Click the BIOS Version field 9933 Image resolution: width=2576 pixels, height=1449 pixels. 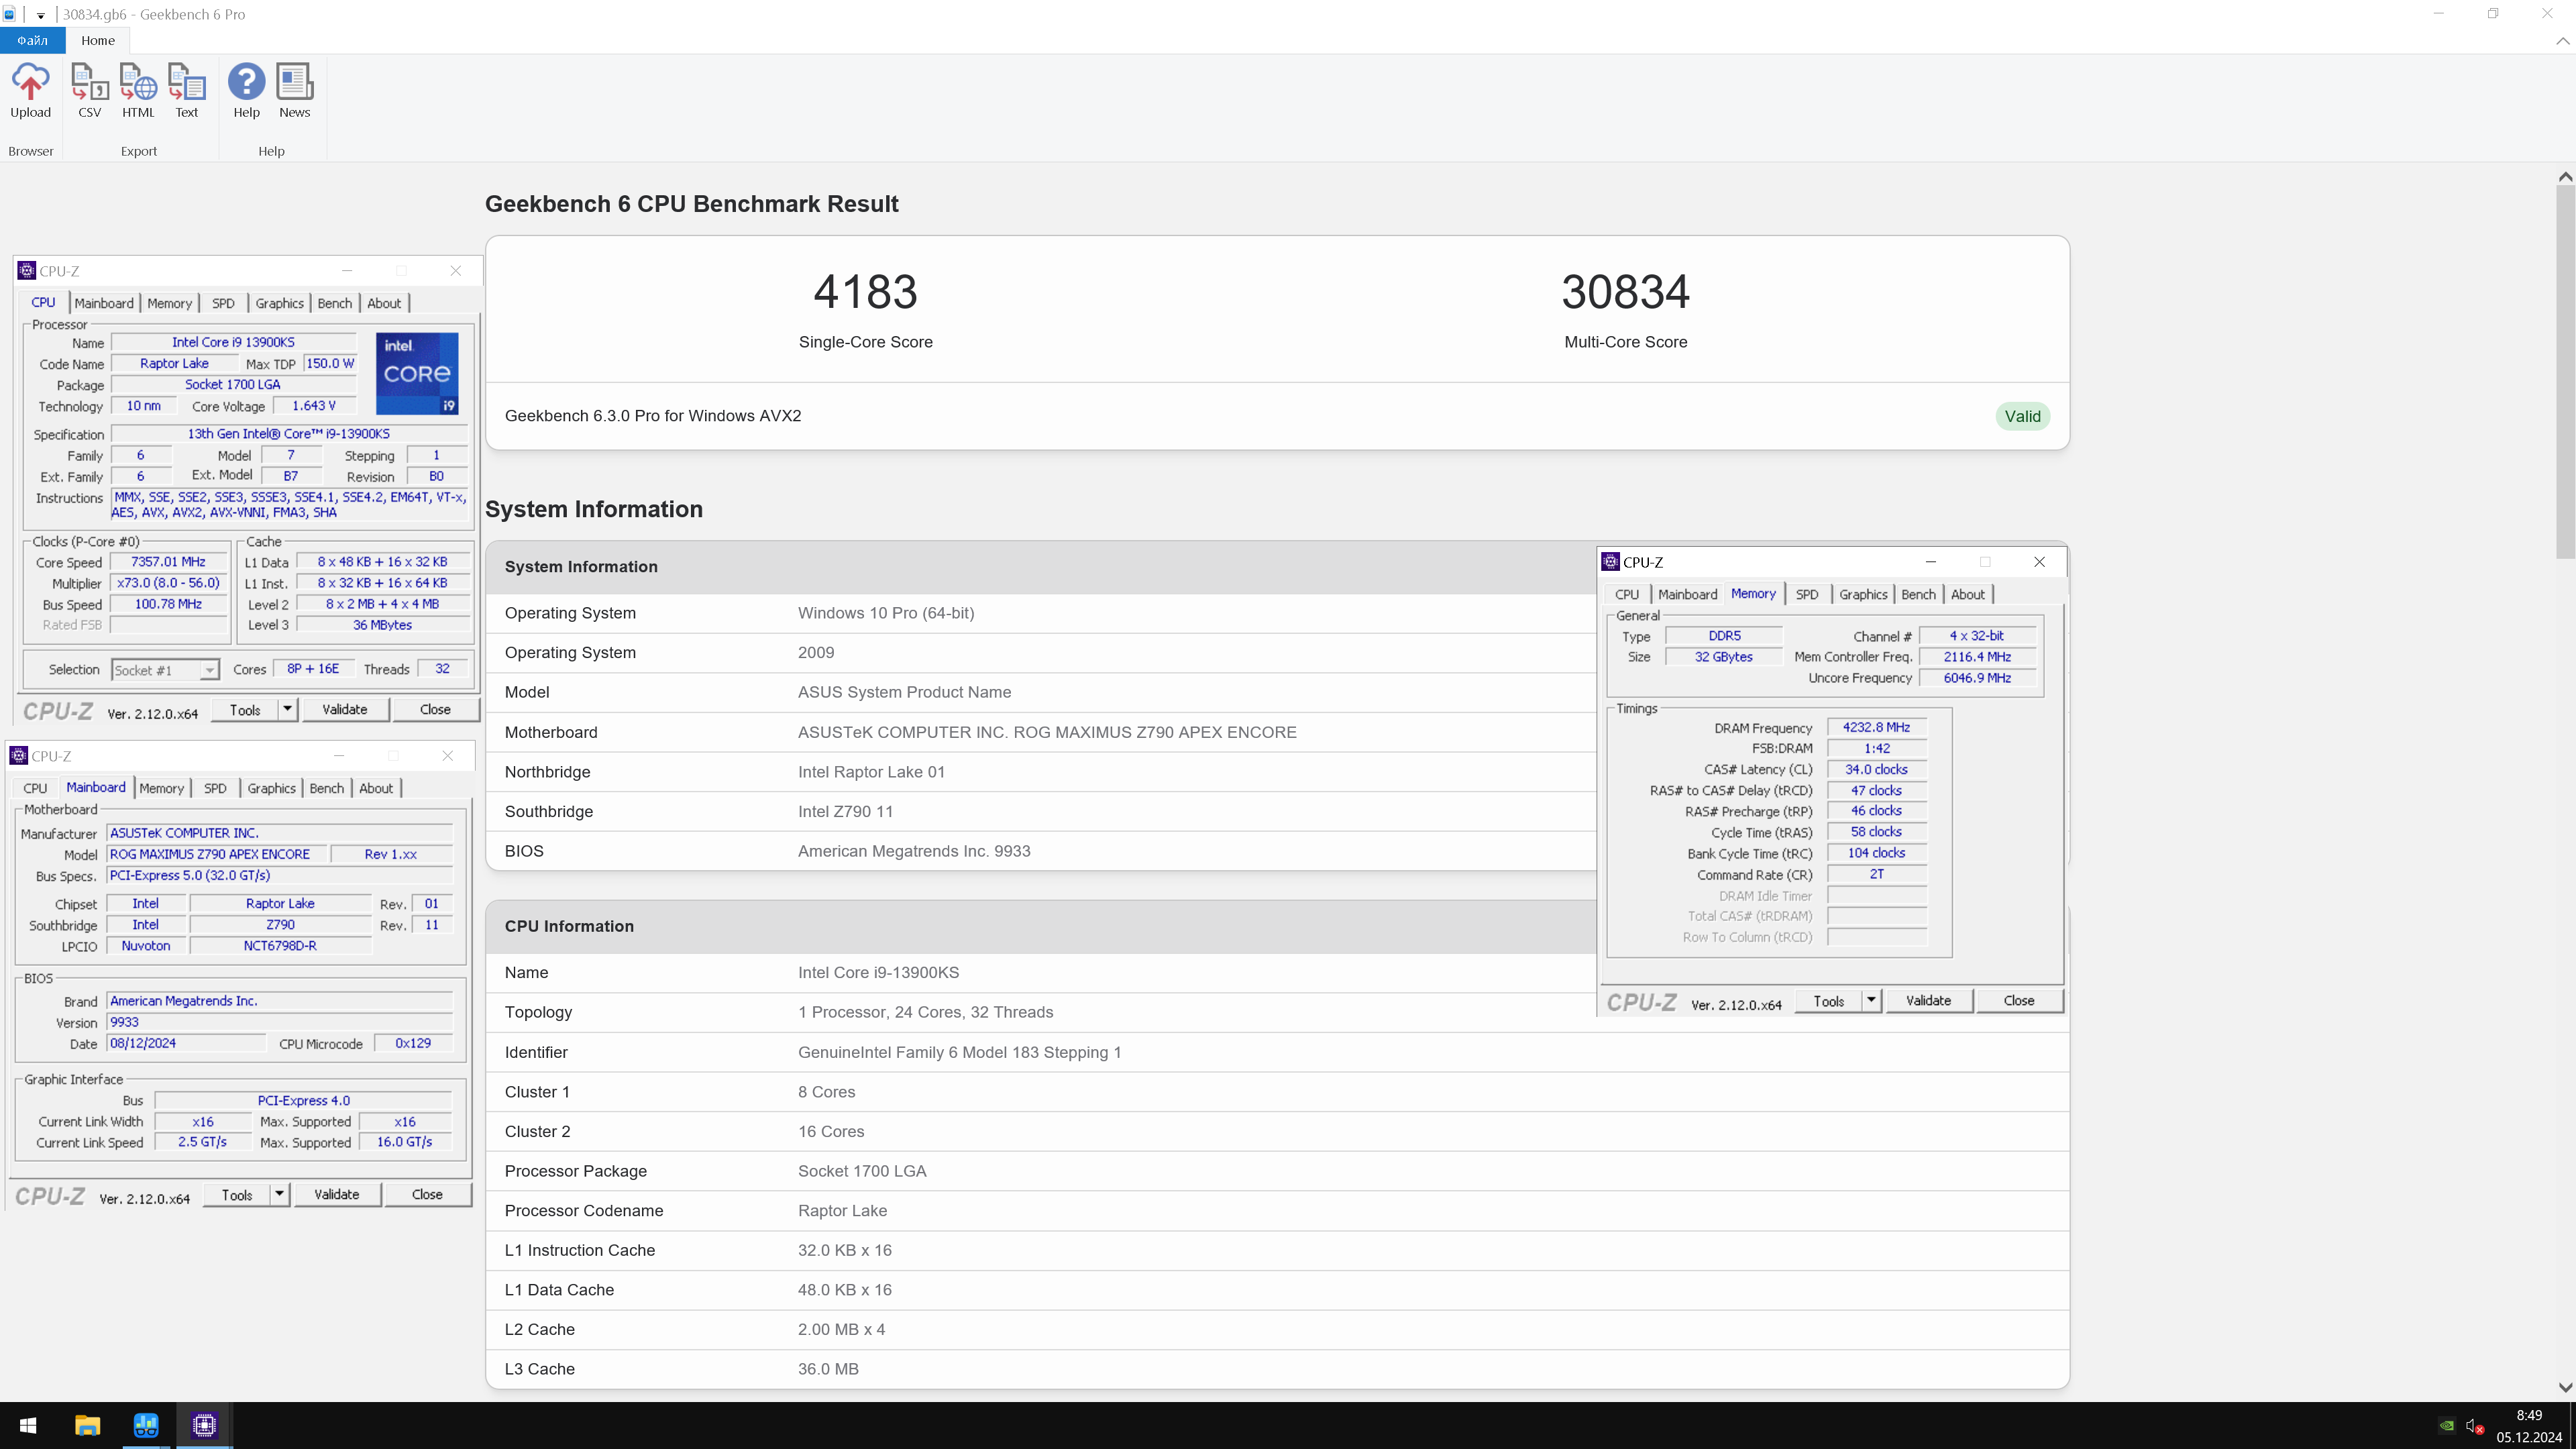tap(280, 1022)
